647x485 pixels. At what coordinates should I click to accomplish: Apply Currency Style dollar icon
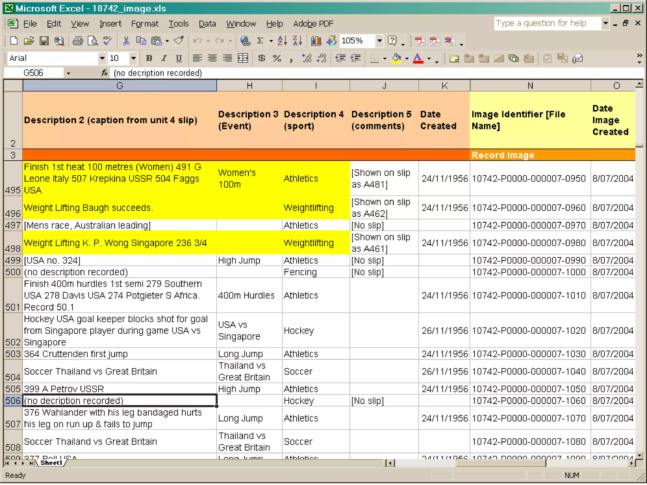point(262,58)
